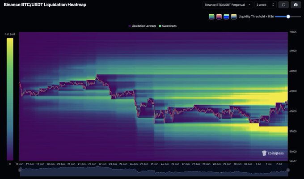Click the Liquidity Threshold = 0.56 label
The width and height of the screenshot is (304, 179).
click(256, 17)
